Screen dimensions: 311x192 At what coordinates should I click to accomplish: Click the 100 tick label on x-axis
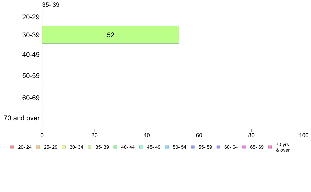304,135
